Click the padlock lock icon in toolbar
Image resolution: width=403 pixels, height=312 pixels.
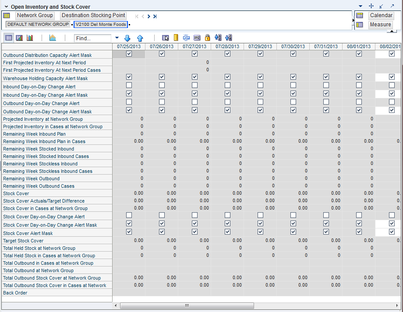pyautogui.click(x=208, y=38)
